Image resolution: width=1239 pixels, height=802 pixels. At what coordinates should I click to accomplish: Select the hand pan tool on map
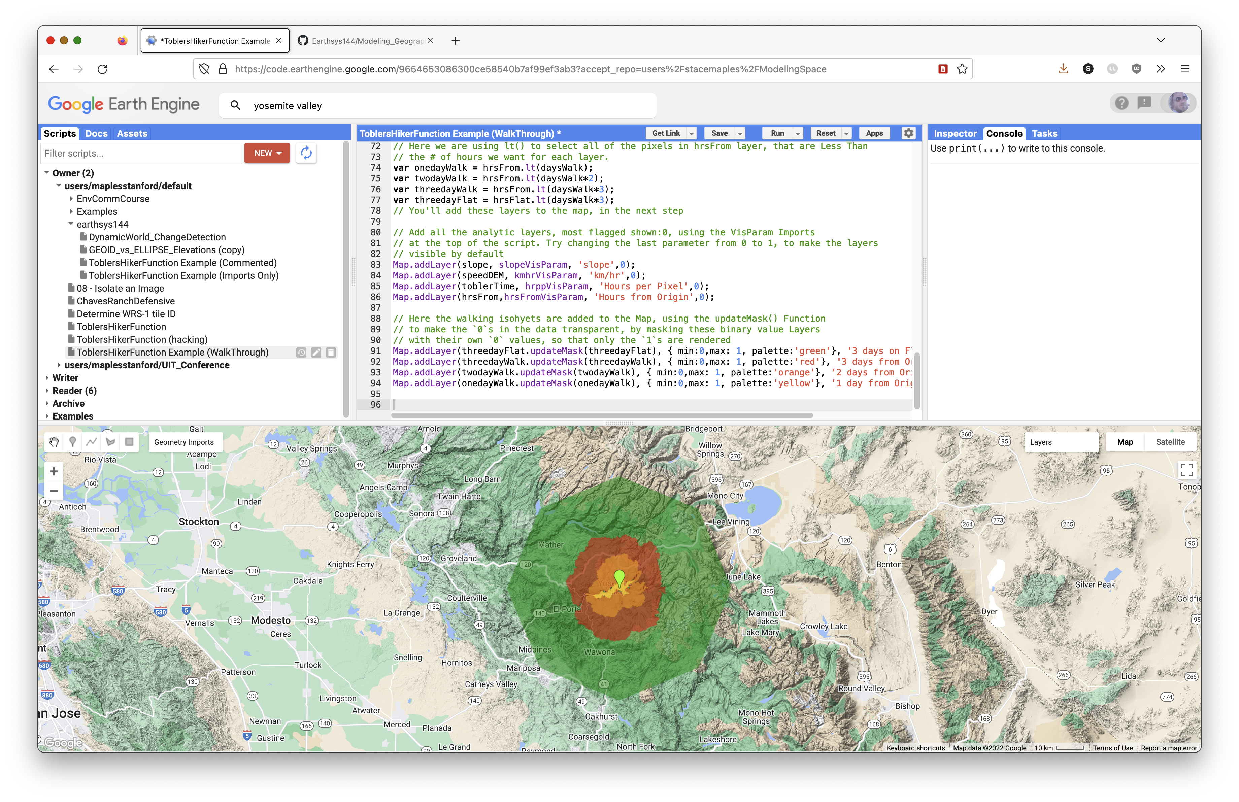pos(54,442)
